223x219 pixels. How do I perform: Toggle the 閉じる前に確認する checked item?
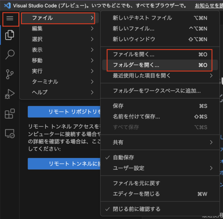[x=160, y=209]
